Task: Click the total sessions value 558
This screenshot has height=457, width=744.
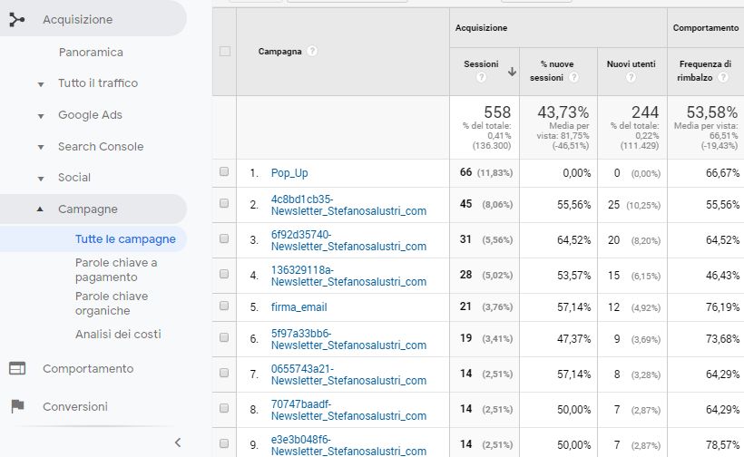Action: 497,112
